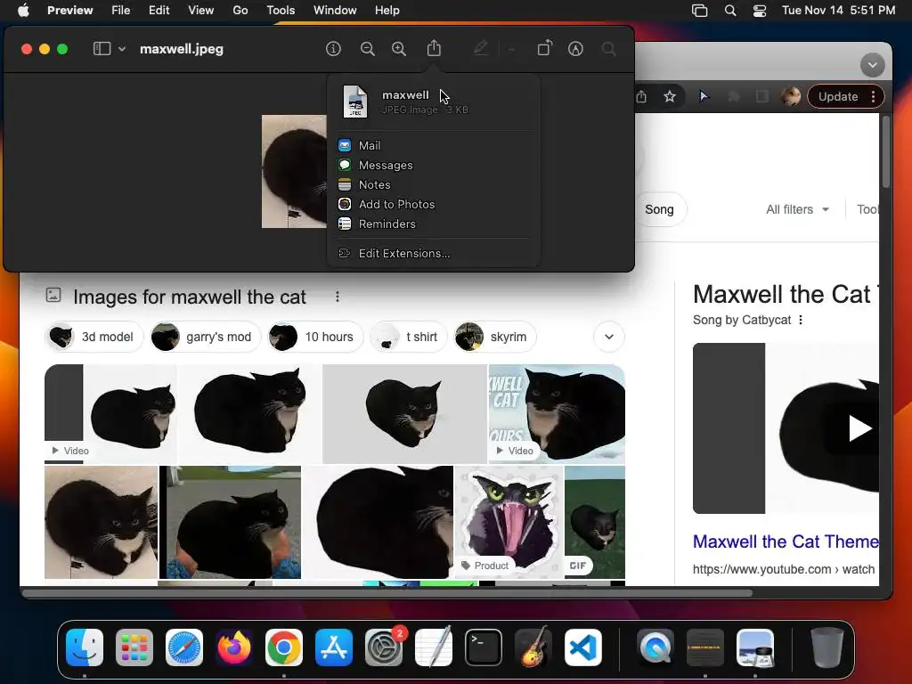Click the maxwell cat image in Preview
The width and height of the screenshot is (912, 684).
point(294,172)
